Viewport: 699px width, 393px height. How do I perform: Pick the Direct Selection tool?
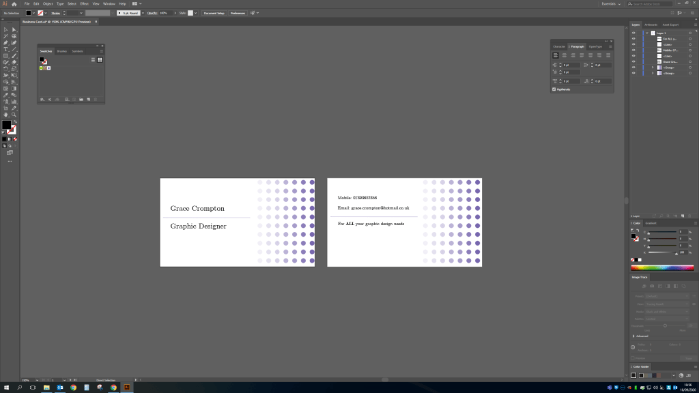coord(14,29)
